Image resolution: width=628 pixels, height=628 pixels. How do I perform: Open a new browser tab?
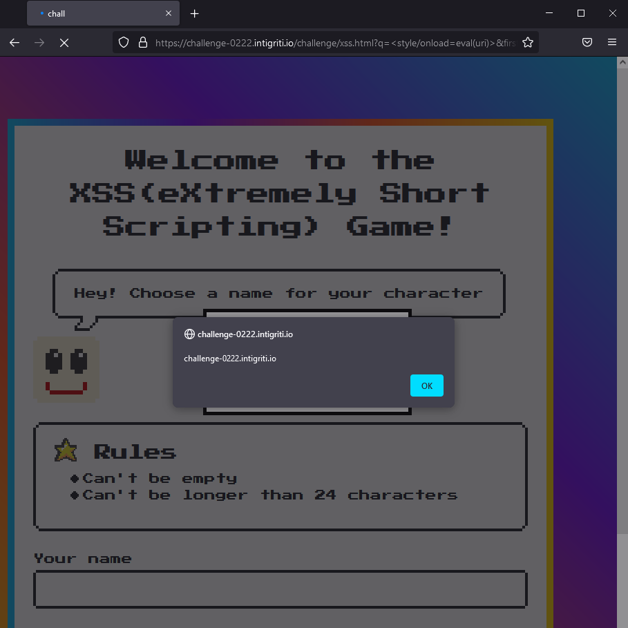194,13
